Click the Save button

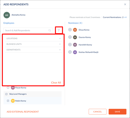[x=117, y=112]
